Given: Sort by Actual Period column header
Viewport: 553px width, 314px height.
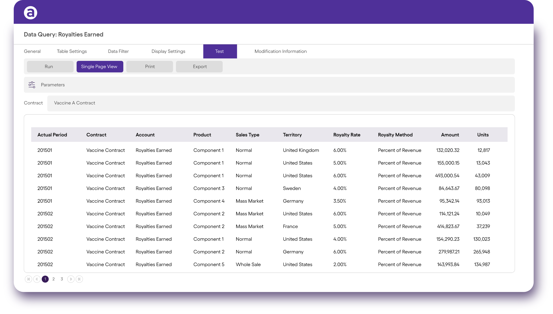Looking at the screenshot, I should point(52,135).
